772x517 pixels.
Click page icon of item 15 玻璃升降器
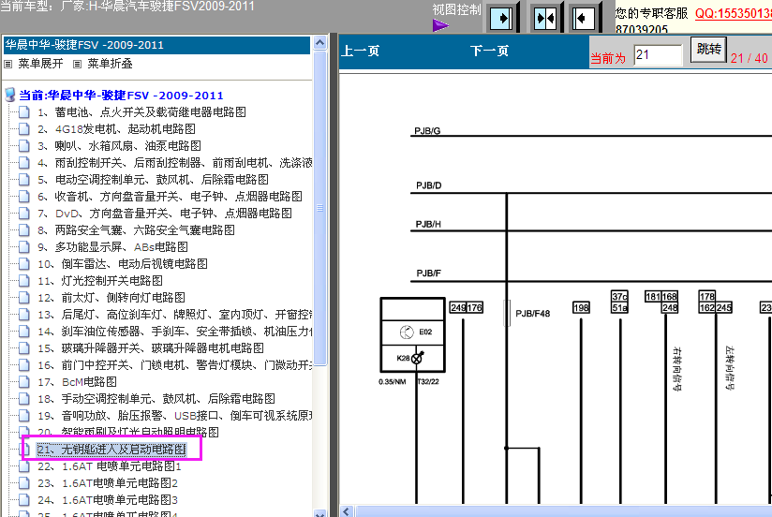pos(23,348)
